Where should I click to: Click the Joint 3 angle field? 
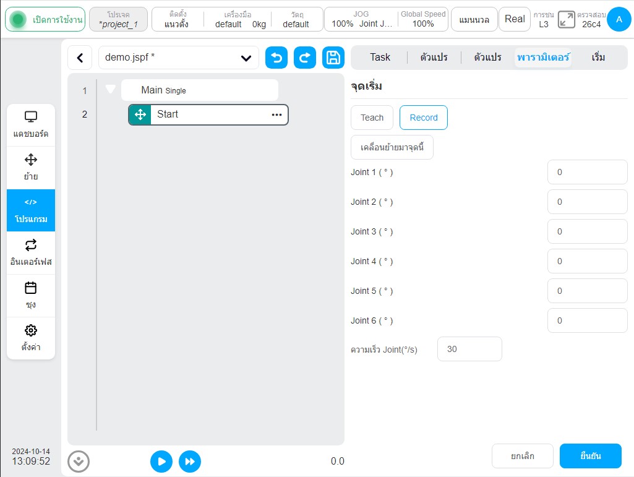tap(587, 231)
